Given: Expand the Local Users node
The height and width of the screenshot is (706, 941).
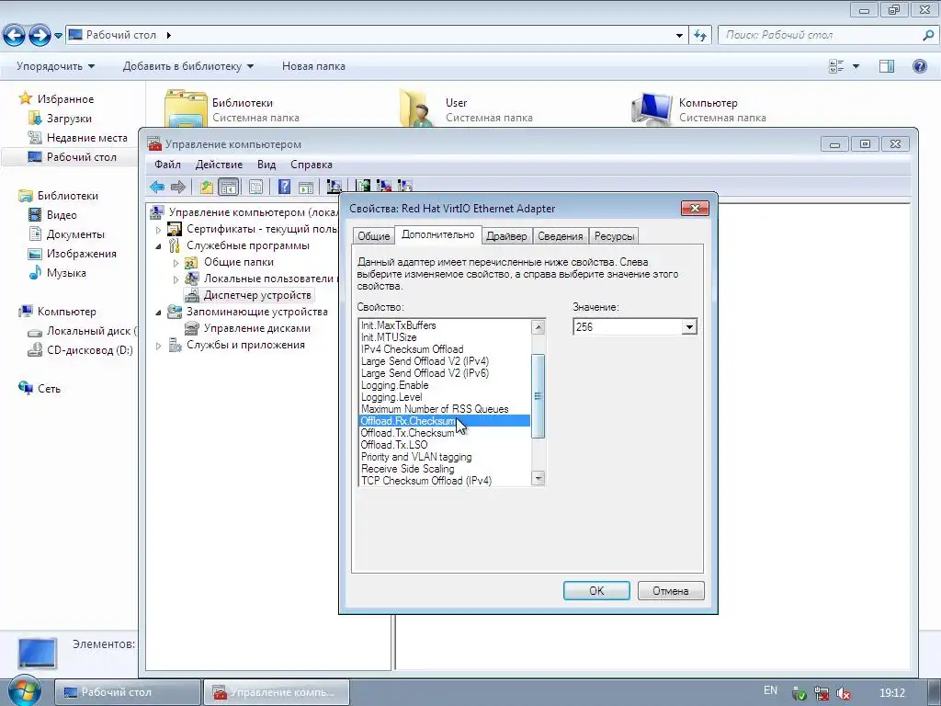Looking at the screenshot, I should [x=176, y=279].
